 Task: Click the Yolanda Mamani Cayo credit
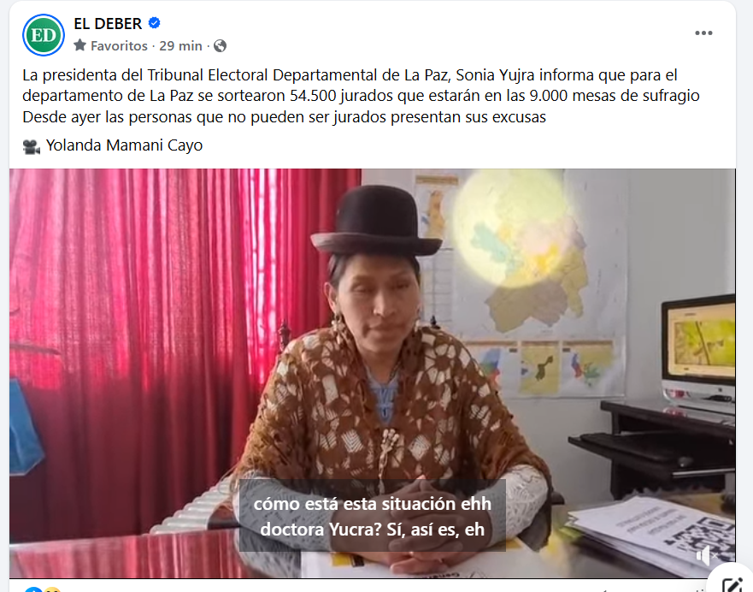click(125, 145)
